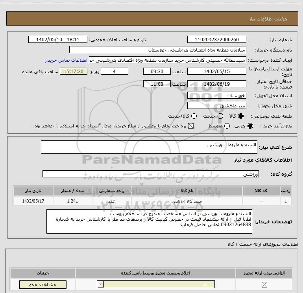Image resolution: width=303 pixels, height=293 pixels.
Task: Choose the متوسط purchase type radio
Action: click(x=227, y=126)
